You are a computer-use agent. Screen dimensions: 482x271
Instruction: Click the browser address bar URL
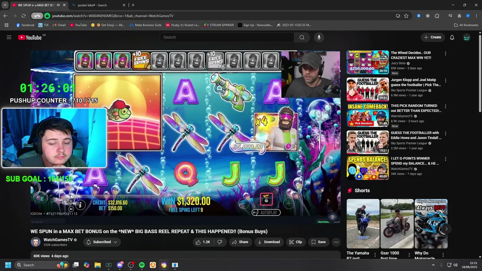pos(113,16)
